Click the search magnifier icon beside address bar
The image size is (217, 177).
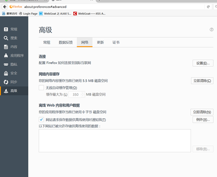(216, 6)
